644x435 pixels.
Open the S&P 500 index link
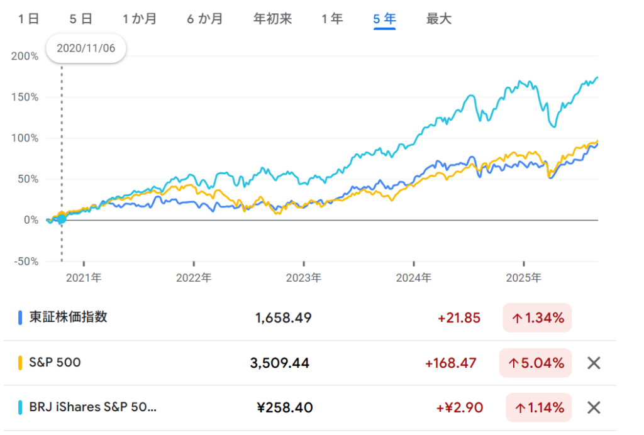(x=55, y=363)
